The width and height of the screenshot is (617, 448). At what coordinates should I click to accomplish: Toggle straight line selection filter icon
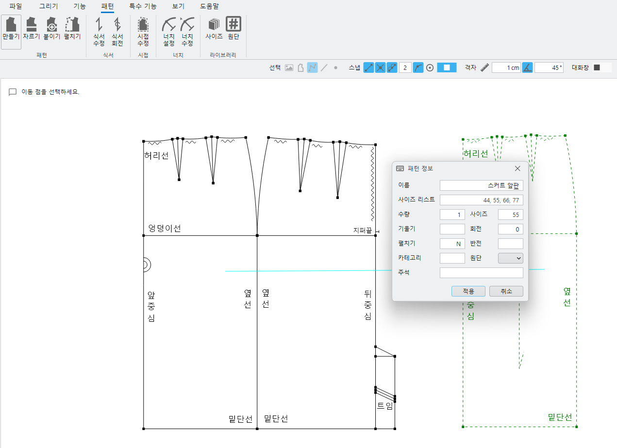324,68
